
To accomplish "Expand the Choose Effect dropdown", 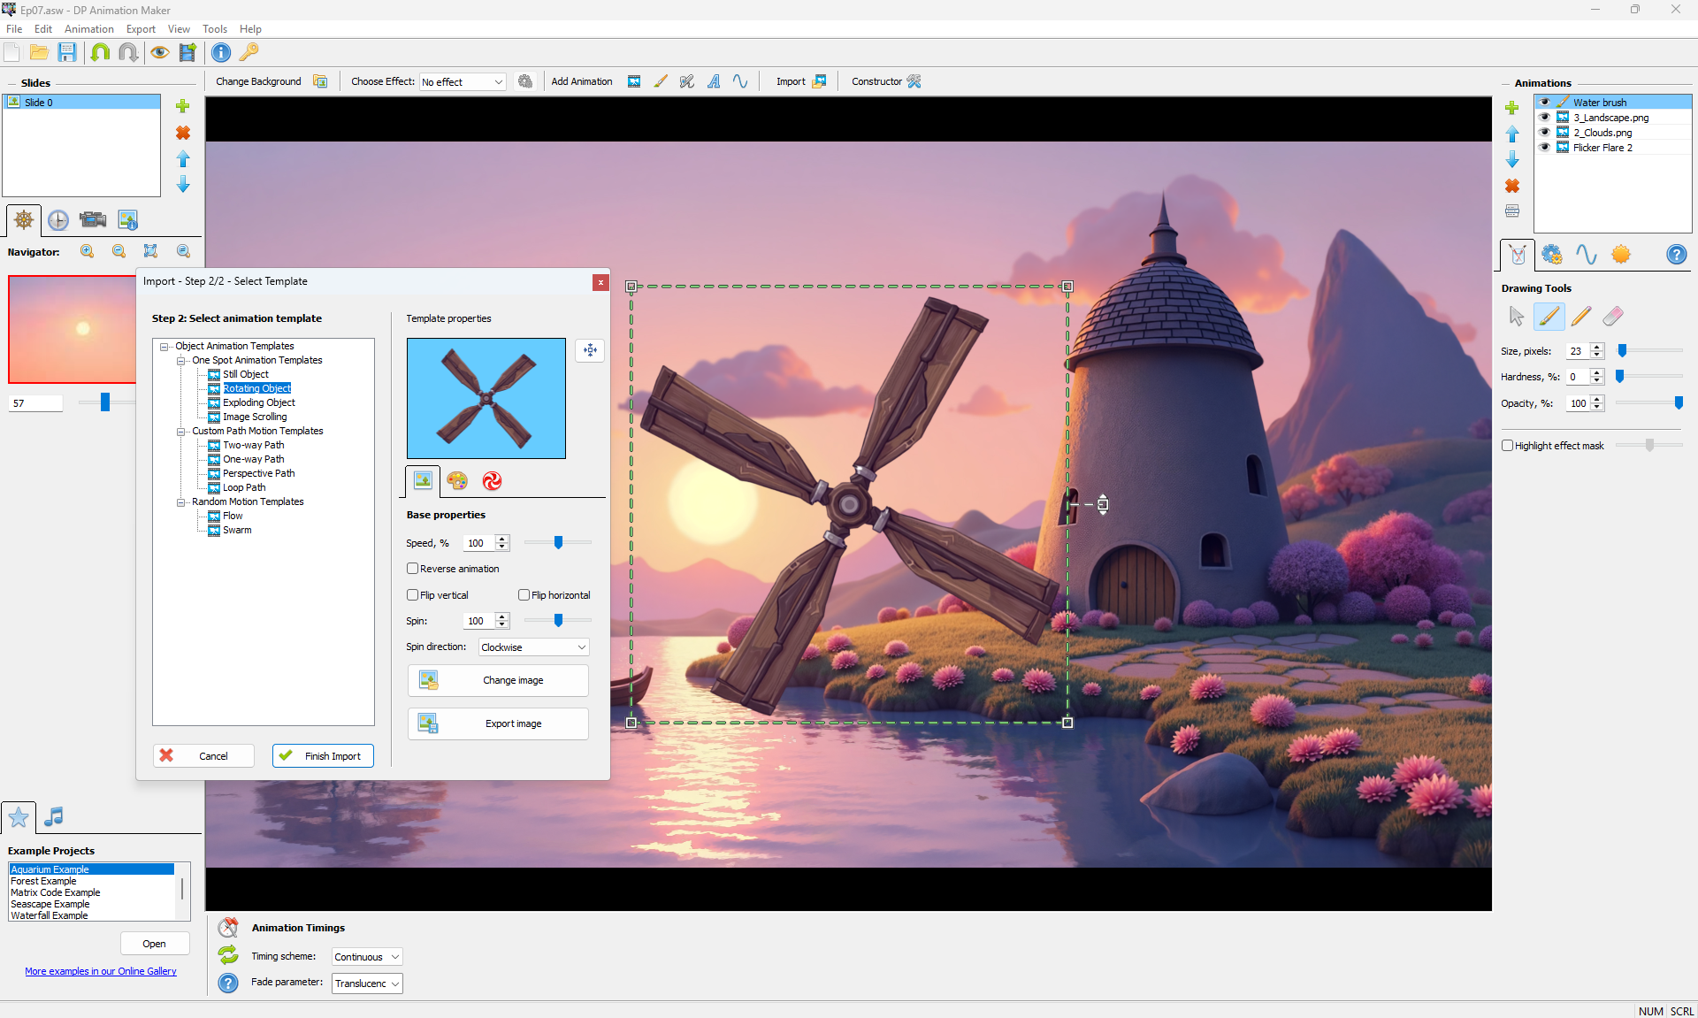I will (x=463, y=82).
